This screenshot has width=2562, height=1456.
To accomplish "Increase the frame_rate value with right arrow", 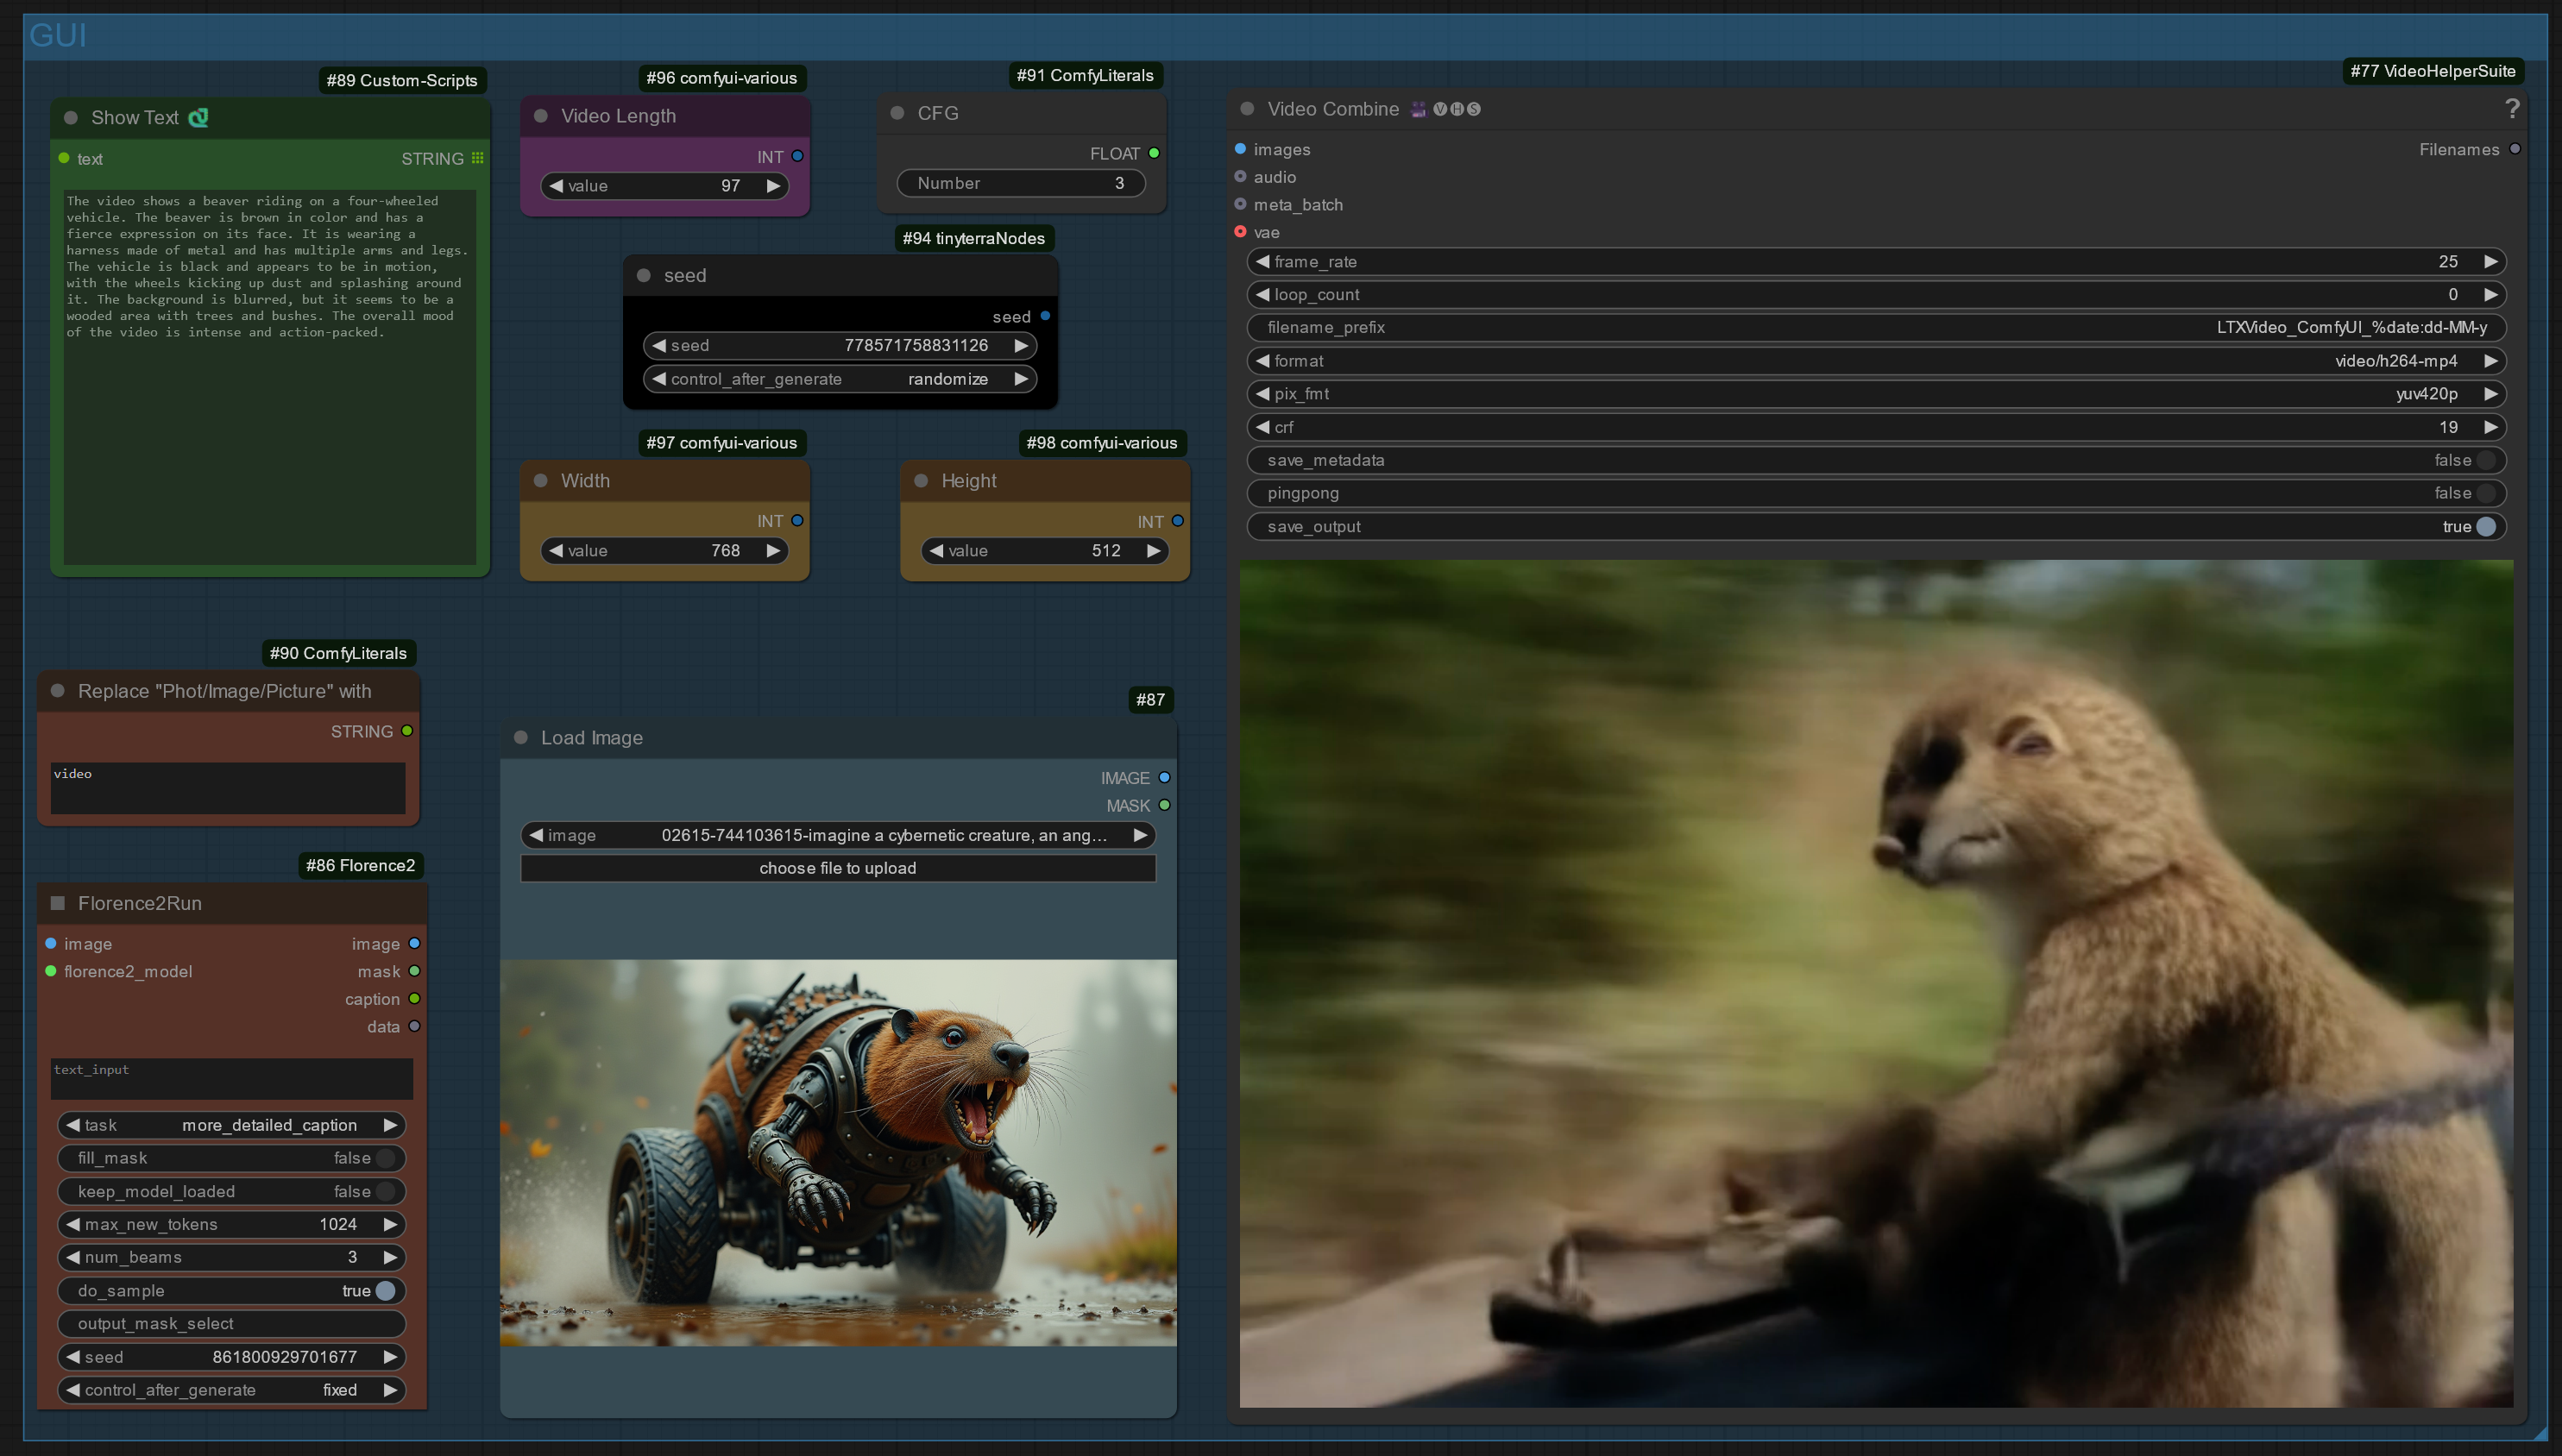I will click(2491, 261).
